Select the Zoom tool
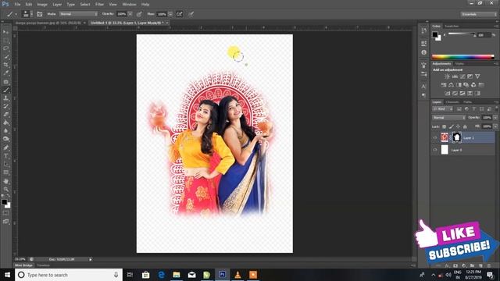 point(5,189)
